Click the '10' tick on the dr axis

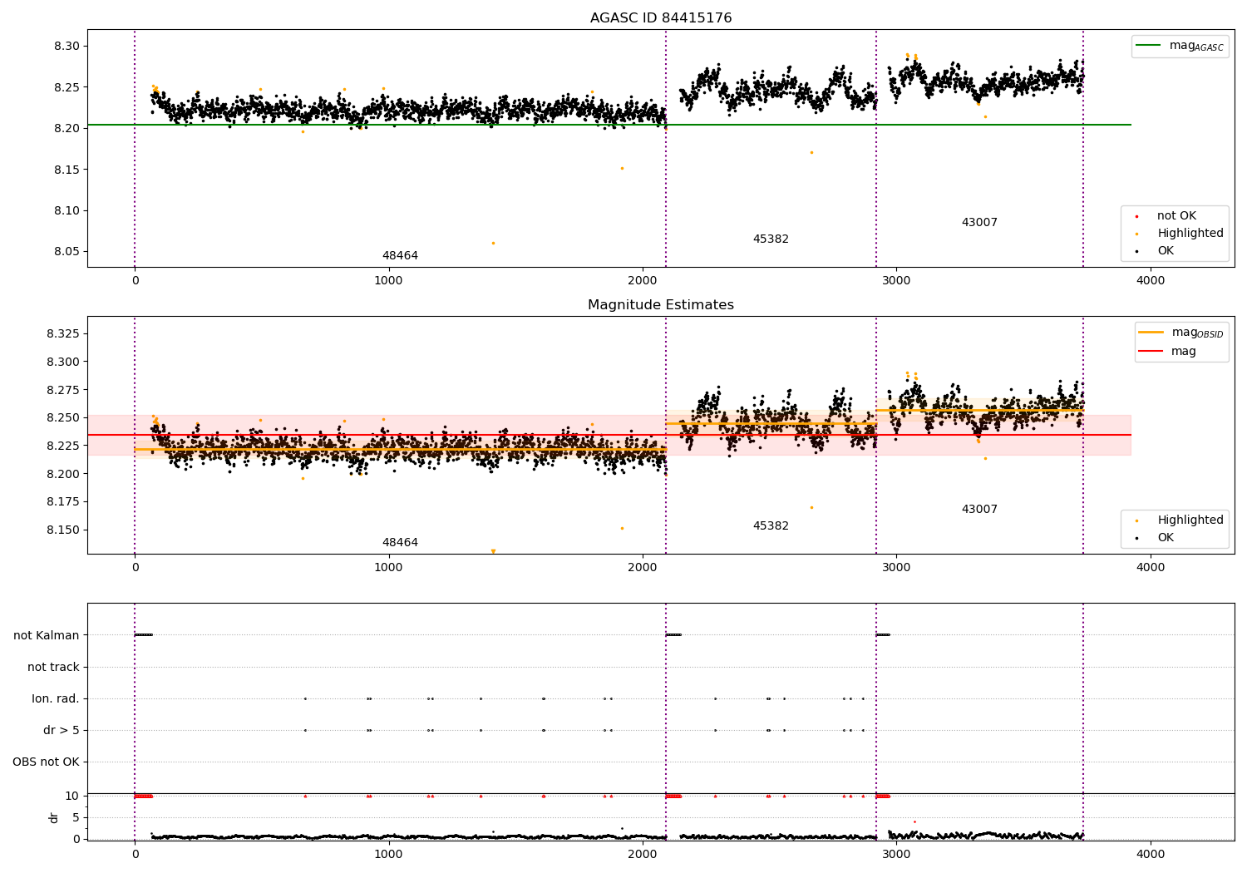[73, 796]
